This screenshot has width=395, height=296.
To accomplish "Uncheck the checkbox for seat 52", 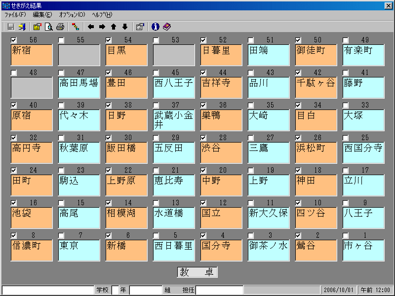I will pyautogui.click(x=203, y=40).
